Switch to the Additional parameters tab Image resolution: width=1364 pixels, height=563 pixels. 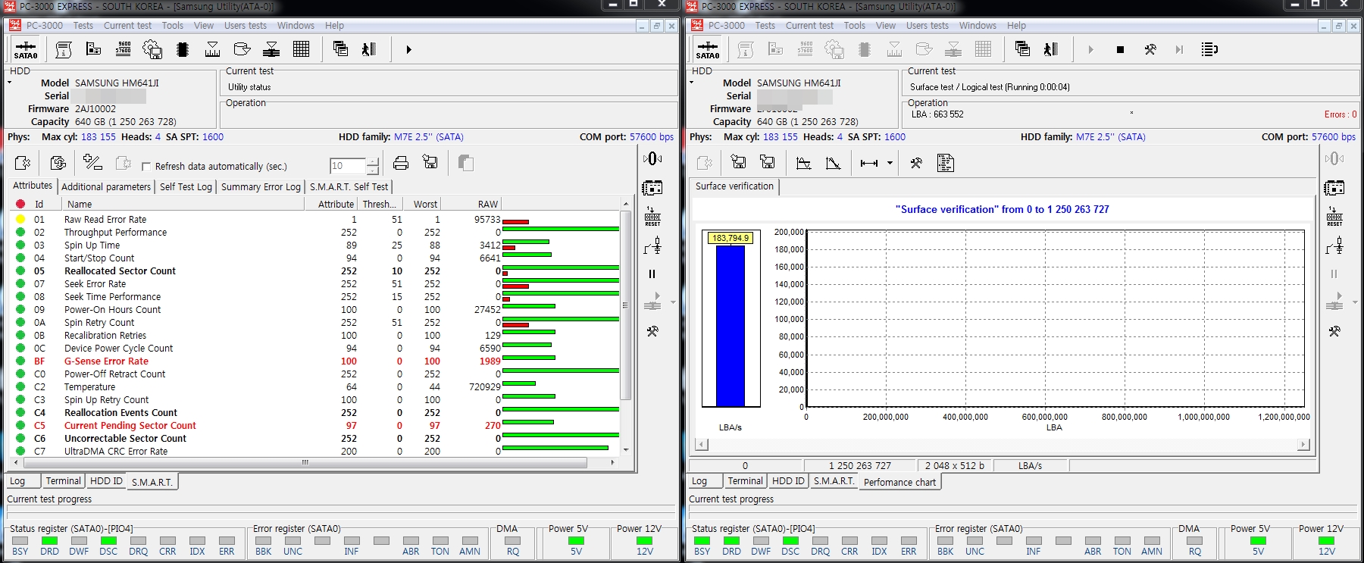tap(106, 186)
